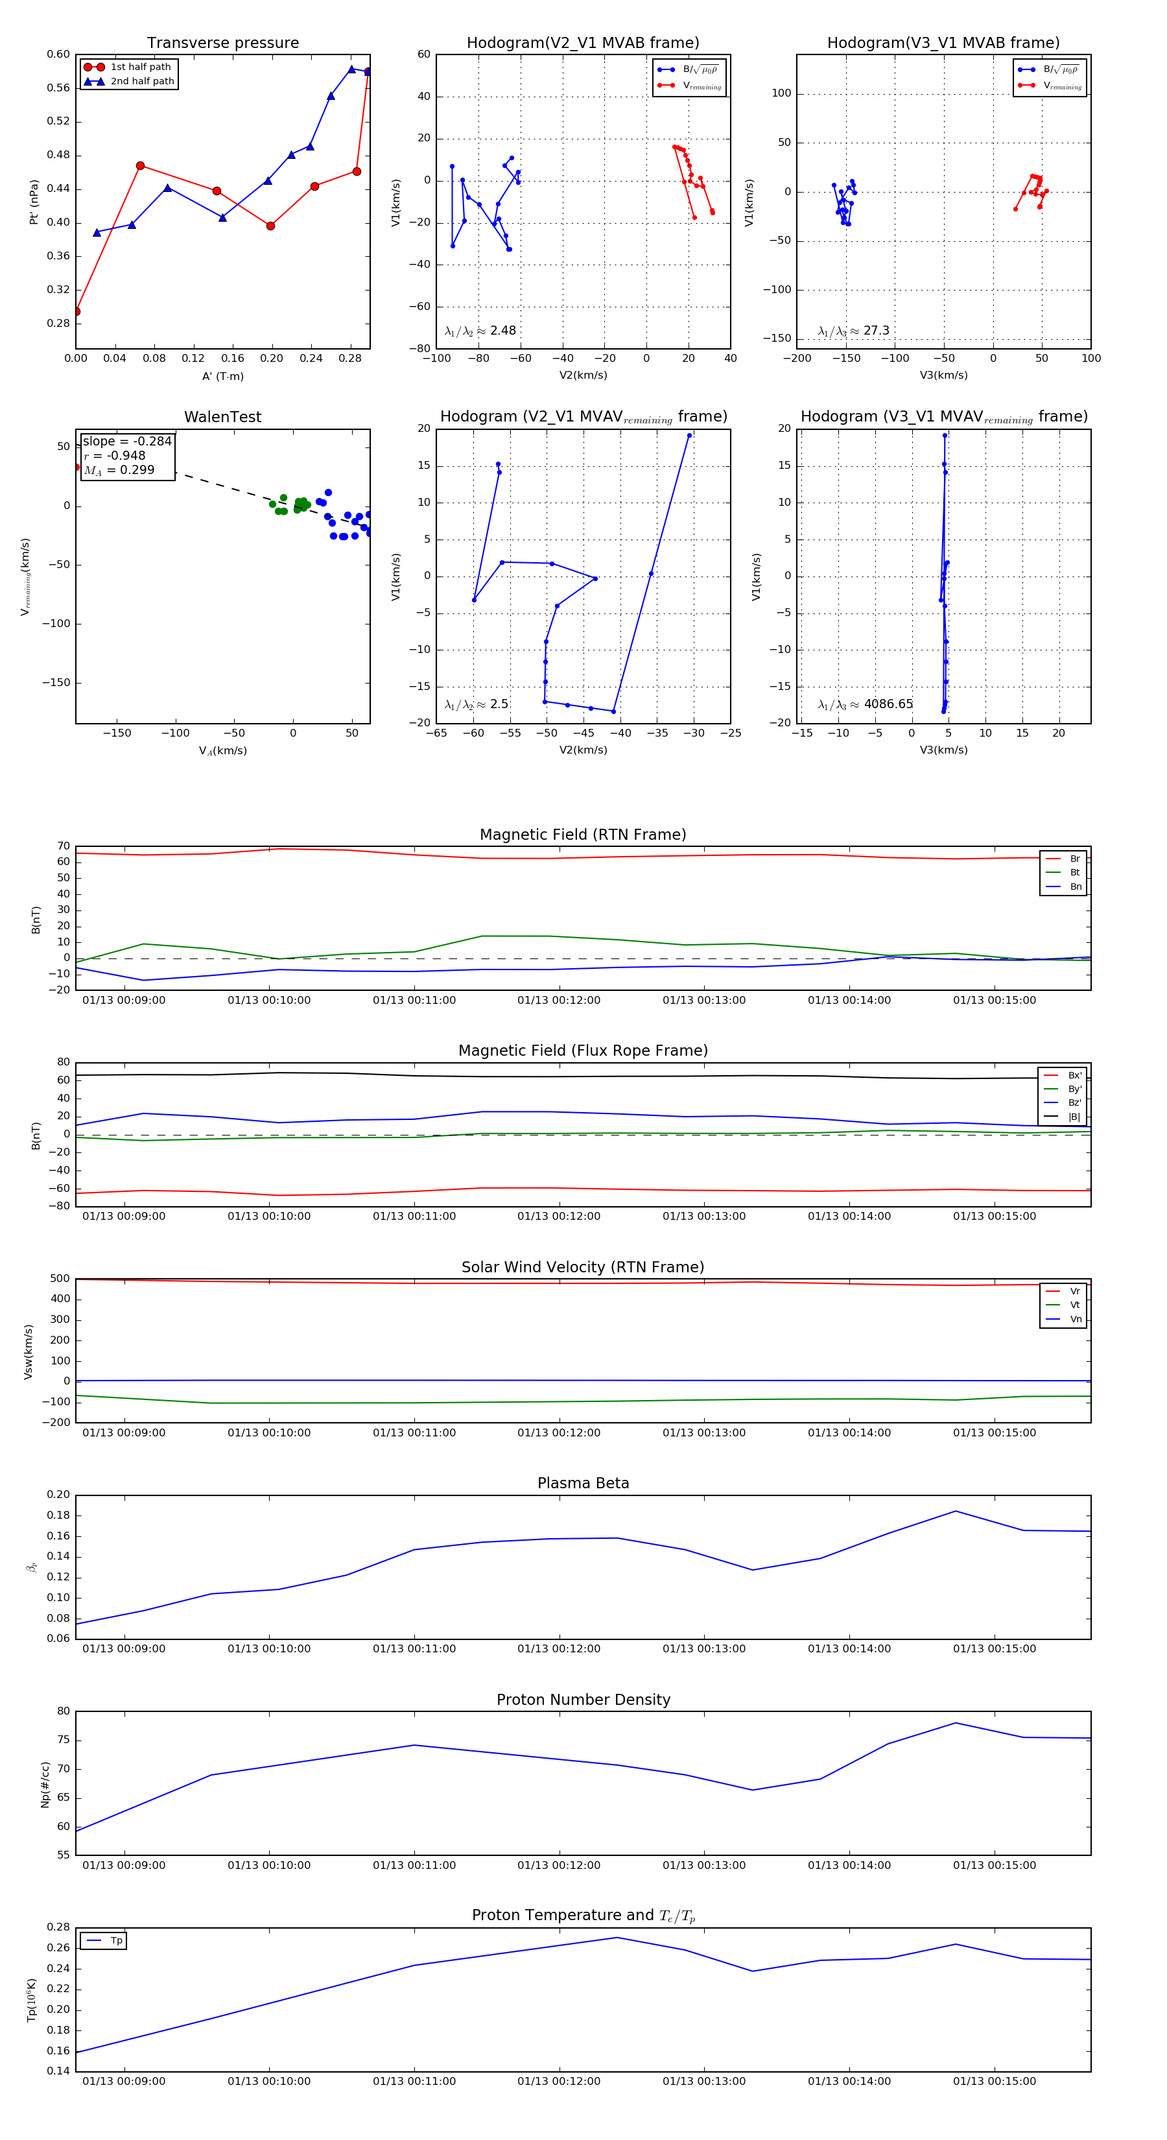The width and height of the screenshot is (1167, 2140).
Task: Click the A' (T·m) x-axis label
Action: [x=222, y=376]
